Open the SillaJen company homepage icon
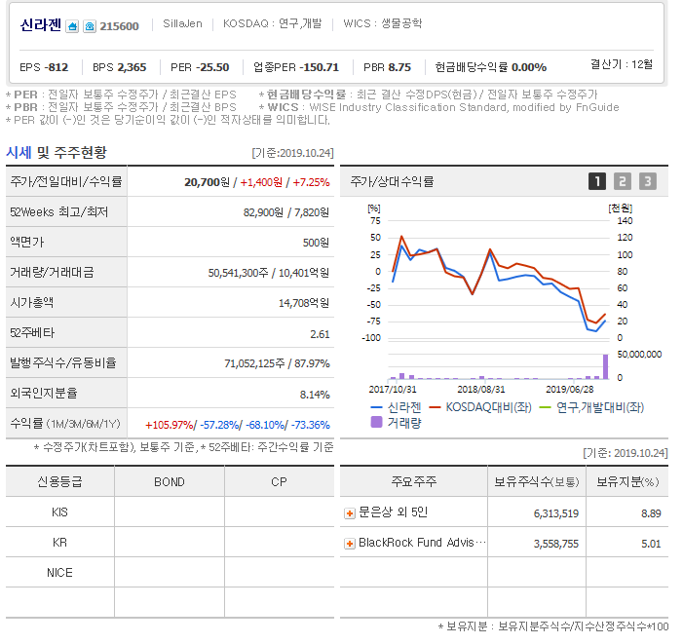This screenshot has width=683, height=644. coord(72,26)
